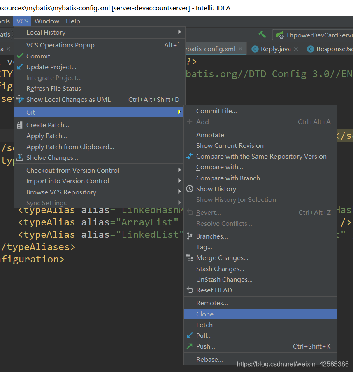Choose Tag... in Git submenu
This screenshot has height=372, width=353.
(260, 247)
